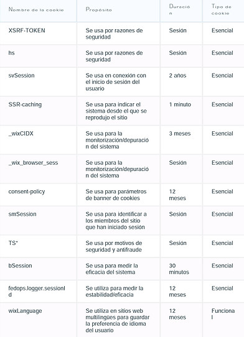Click the 2 años duration cell
The width and height of the screenshot is (244, 337).
pos(177,76)
